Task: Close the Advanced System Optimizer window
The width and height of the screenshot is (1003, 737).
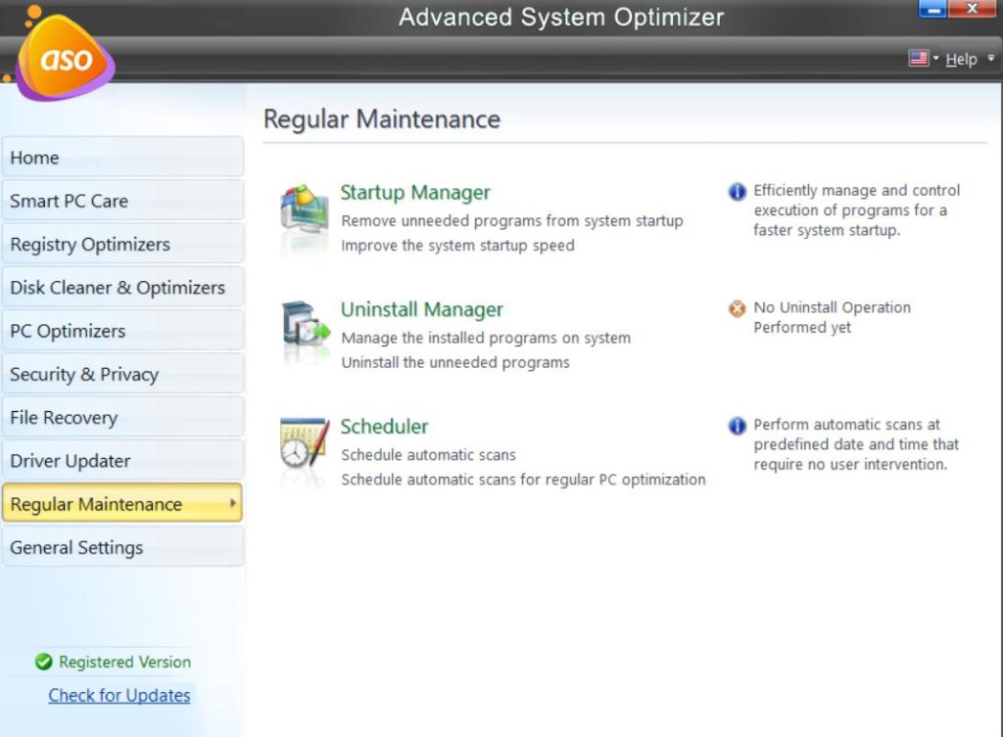Action: [x=973, y=8]
